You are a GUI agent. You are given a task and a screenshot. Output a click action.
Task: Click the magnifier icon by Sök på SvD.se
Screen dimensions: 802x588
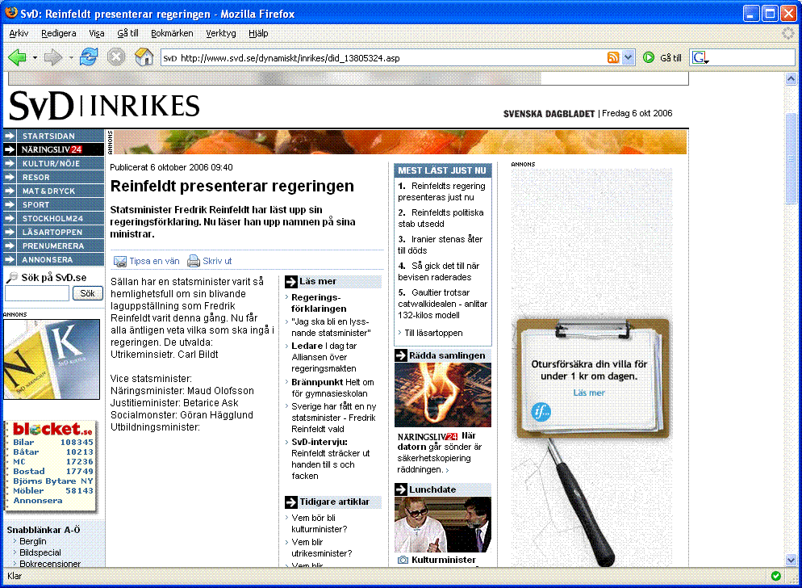tap(11, 278)
